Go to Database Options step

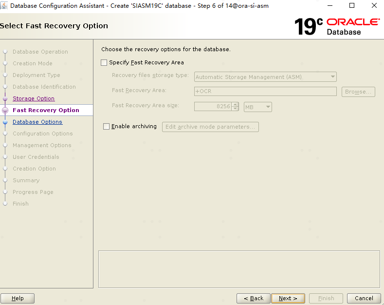click(37, 122)
